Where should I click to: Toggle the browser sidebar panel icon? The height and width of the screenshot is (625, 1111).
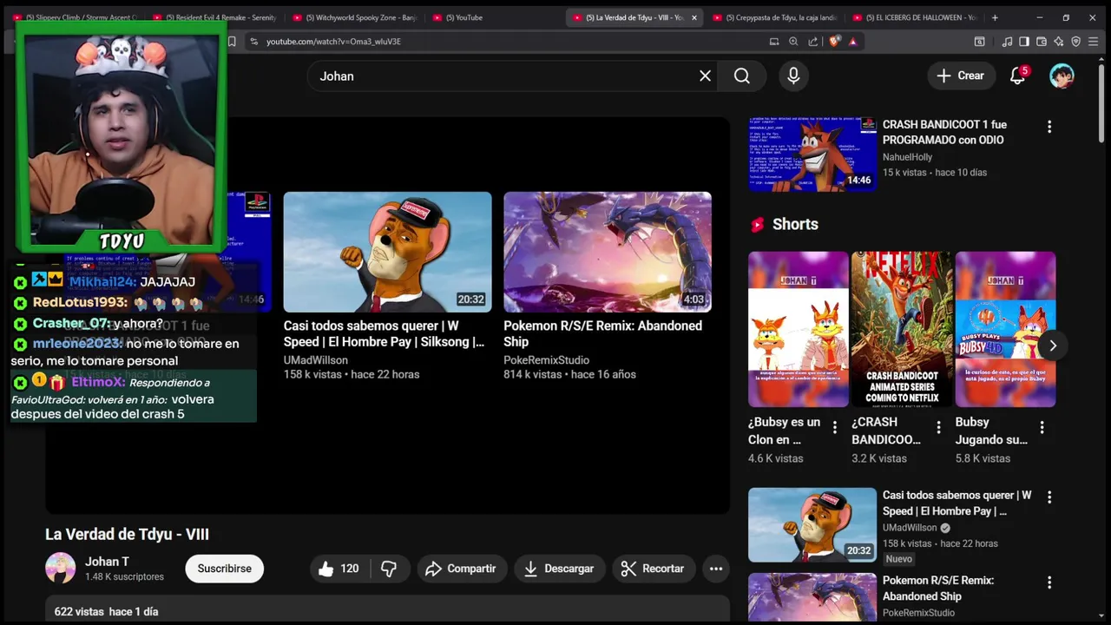pos(1024,41)
